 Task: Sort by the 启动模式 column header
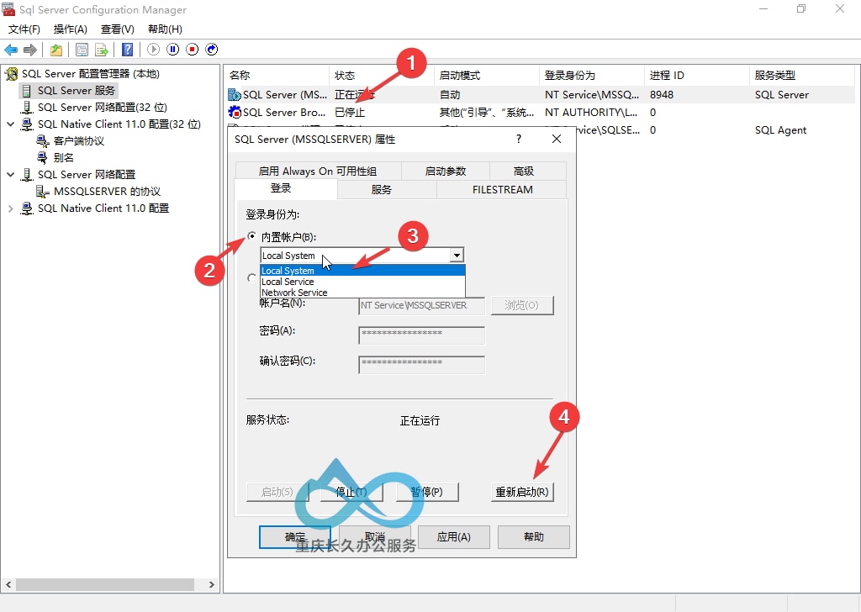tap(487, 75)
